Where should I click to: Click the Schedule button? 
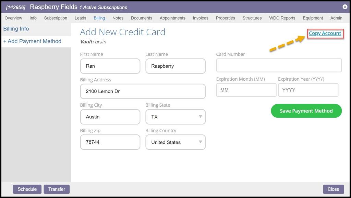pyautogui.click(x=27, y=189)
